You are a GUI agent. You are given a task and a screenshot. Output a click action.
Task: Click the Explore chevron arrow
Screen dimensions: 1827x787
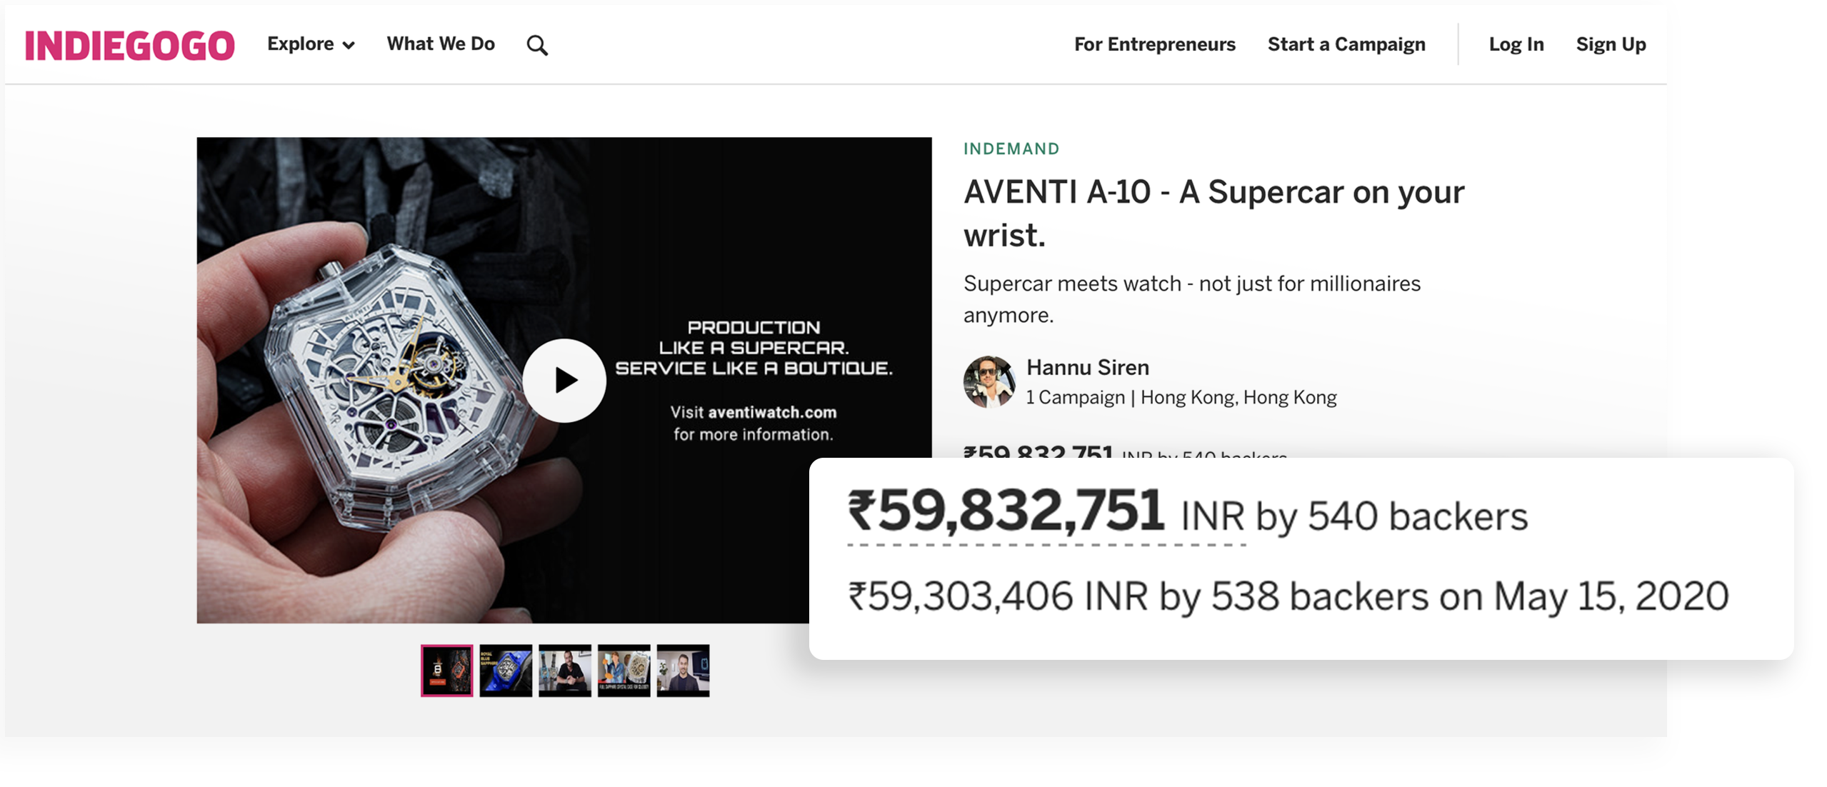[349, 46]
